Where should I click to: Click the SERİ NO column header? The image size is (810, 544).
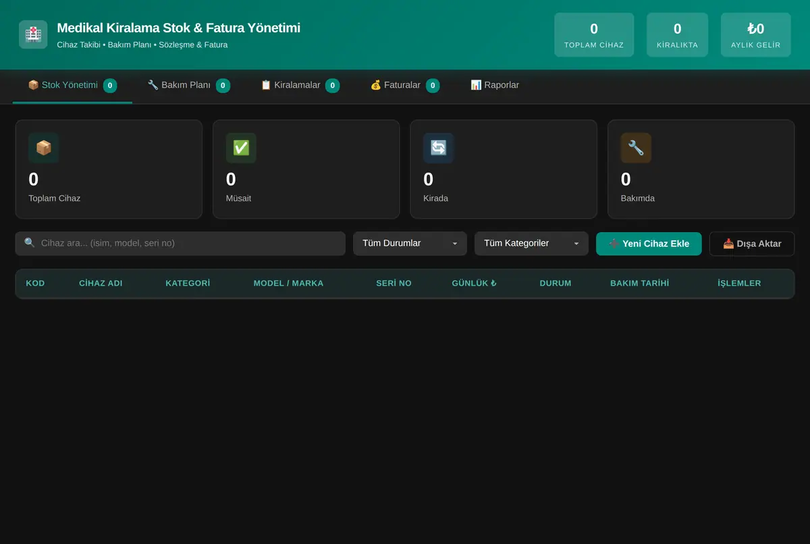coord(394,283)
